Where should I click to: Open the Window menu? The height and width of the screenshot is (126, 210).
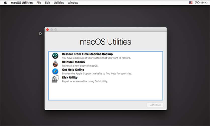click(x=73, y=3)
